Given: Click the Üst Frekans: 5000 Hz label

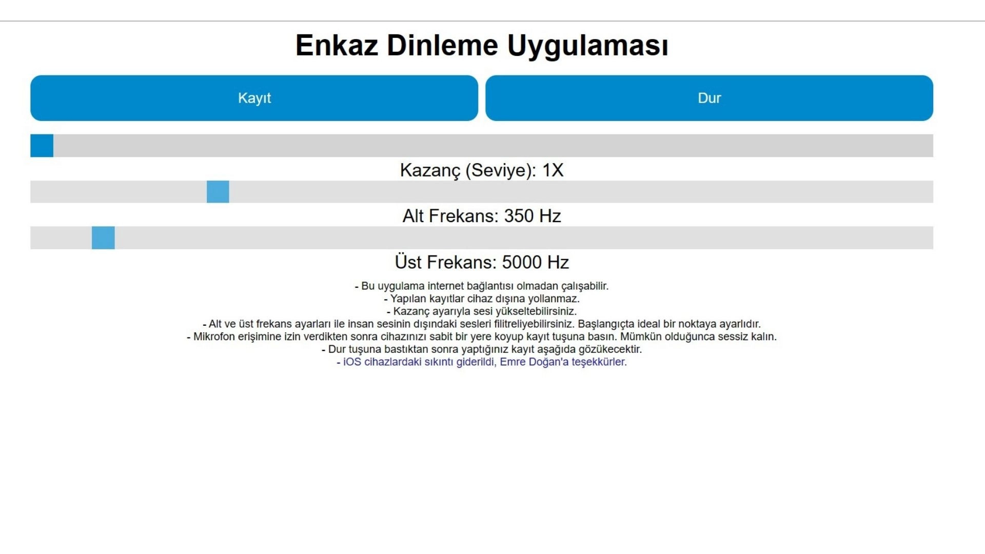Looking at the screenshot, I should click(x=482, y=262).
